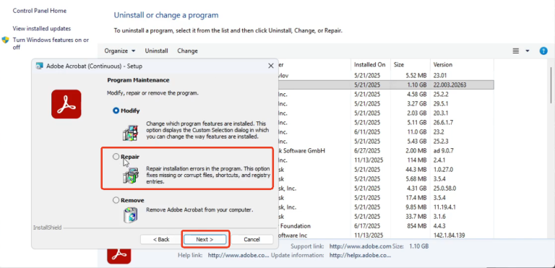Viewport: 555px width, 268px height.
Task: Click the Remove trash bin icon
Action: pyautogui.click(x=131, y=215)
